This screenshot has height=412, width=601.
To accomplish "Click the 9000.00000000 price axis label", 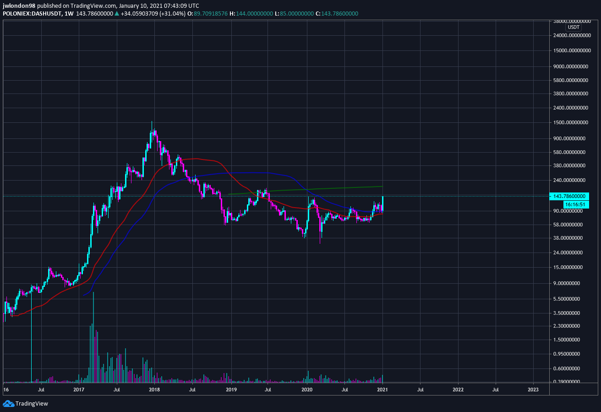I will click(x=570, y=66).
